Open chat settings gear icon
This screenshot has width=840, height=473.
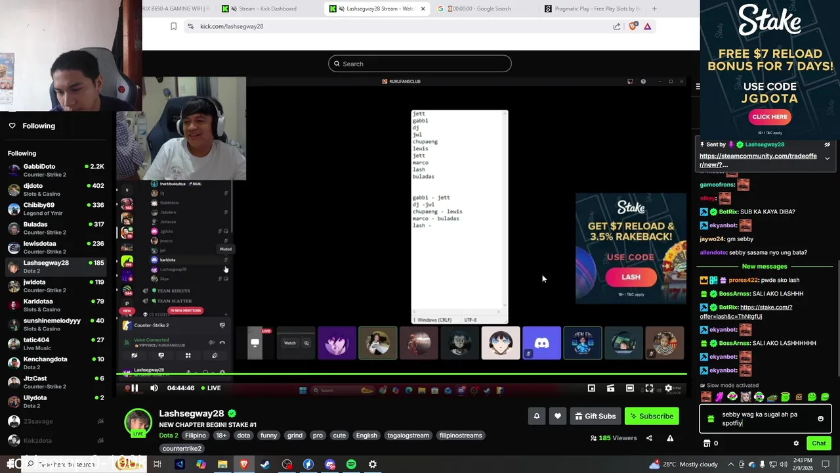tap(796, 443)
